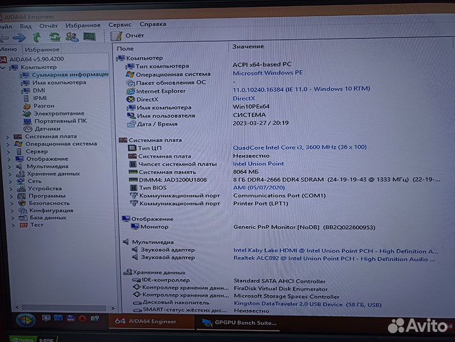The width and height of the screenshot is (455, 342).
Task: Click the Forward arrow toolbar icon
Action: pyautogui.click(x=20, y=37)
